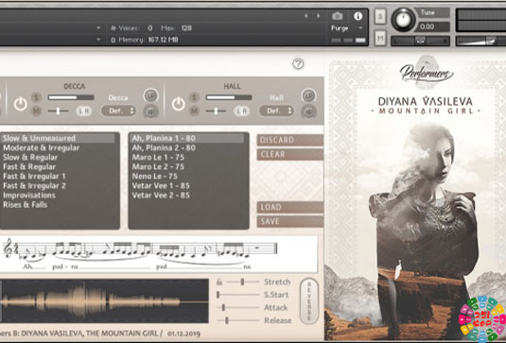The width and height of the screenshot is (506, 343).
Task: Toggle DECCA mic power button
Action: (x=20, y=104)
